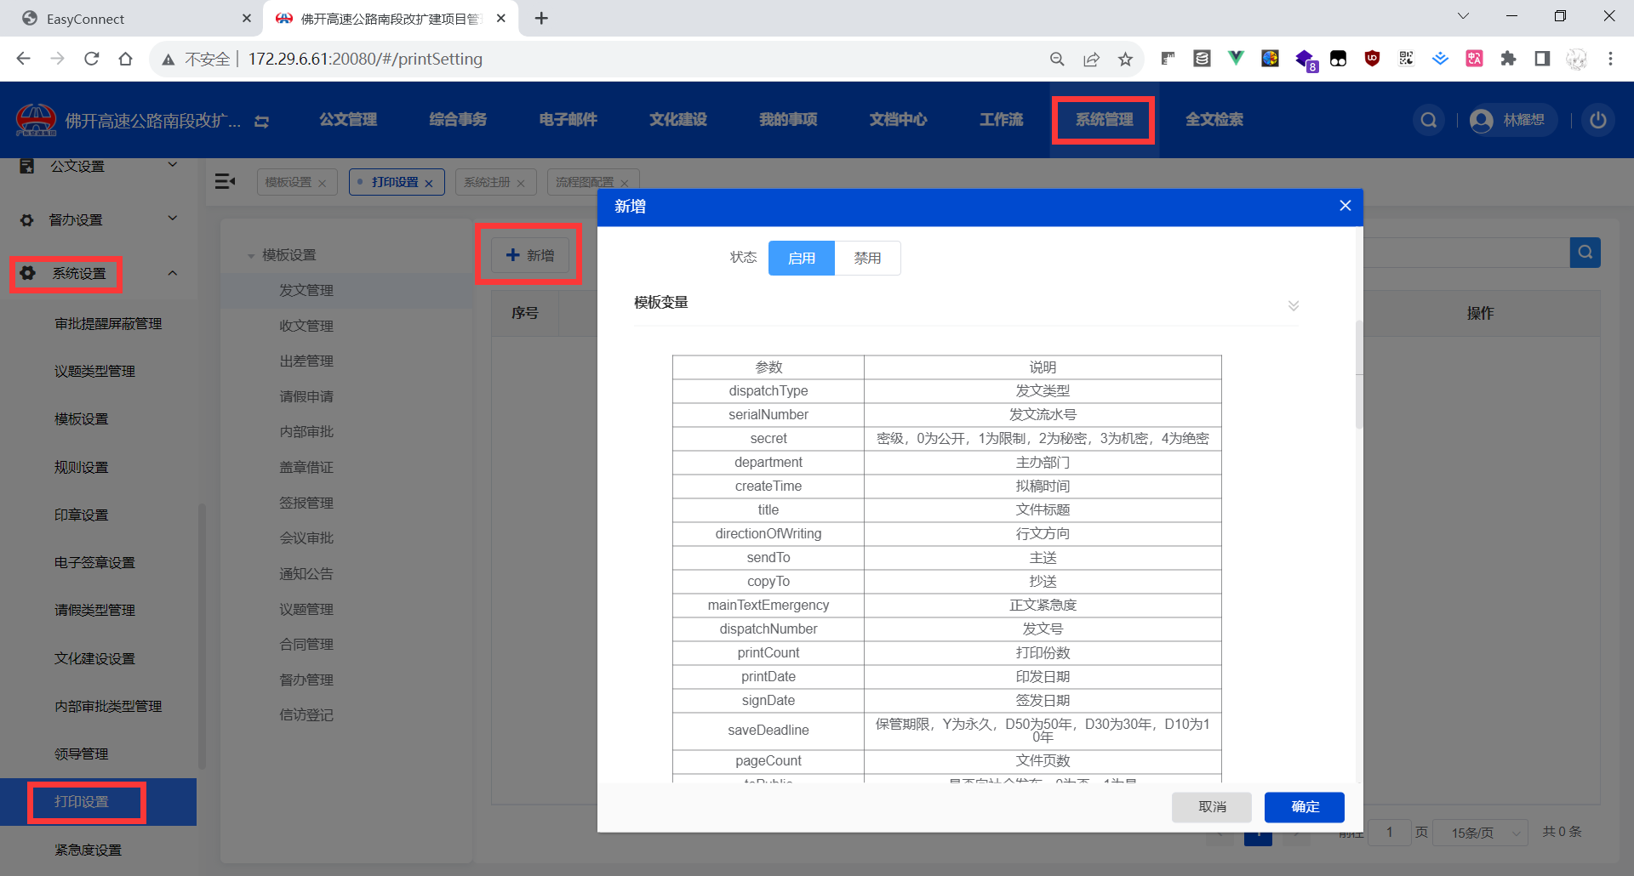Click the 确定 button in the dialog
This screenshot has height=876, width=1634.
point(1305,807)
